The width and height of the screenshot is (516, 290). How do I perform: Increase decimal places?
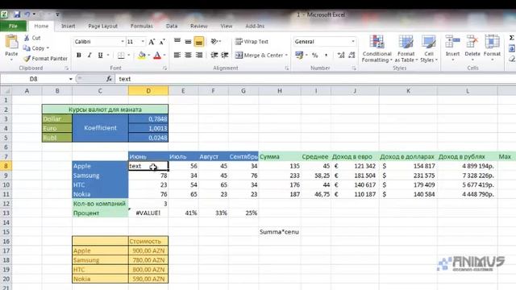click(341, 56)
